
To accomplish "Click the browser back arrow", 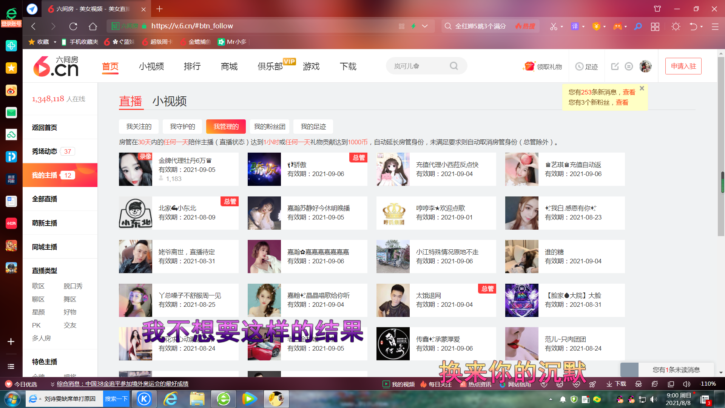I will 33,26.
